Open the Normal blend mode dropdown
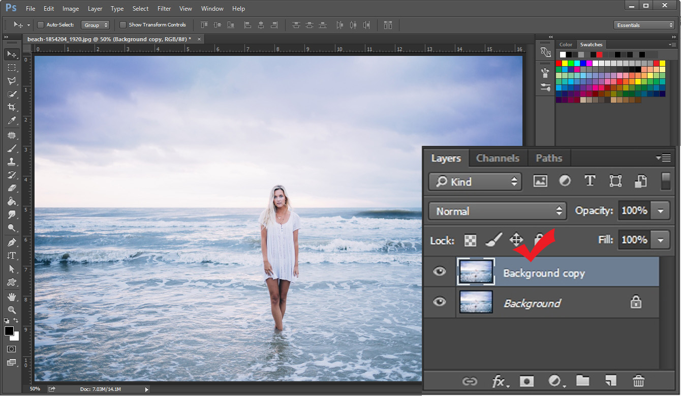This screenshot has height=396, width=681. 497,211
